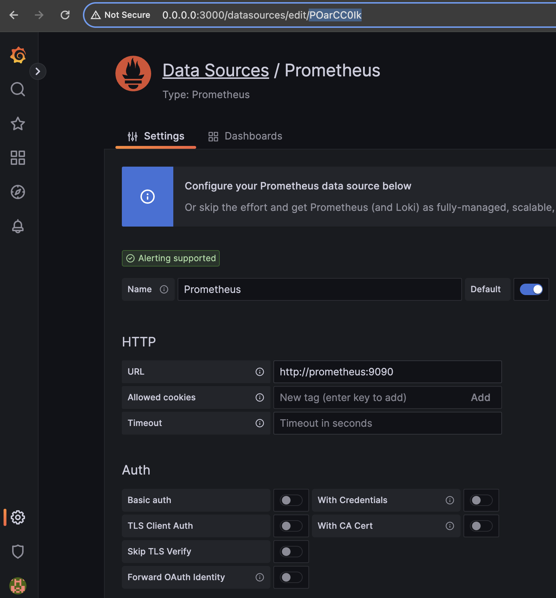Click Type: Prometheus subtitle text
Image resolution: width=556 pixels, height=598 pixels.
click(x=206, y=95)
